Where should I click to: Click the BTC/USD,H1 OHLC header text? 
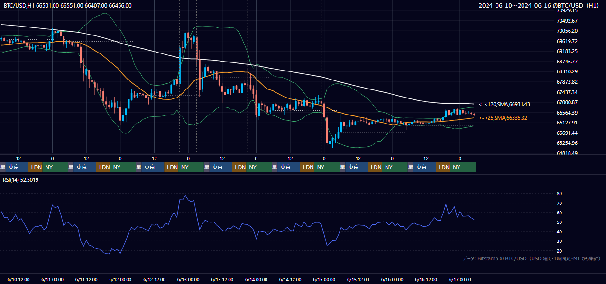(68, 5)
